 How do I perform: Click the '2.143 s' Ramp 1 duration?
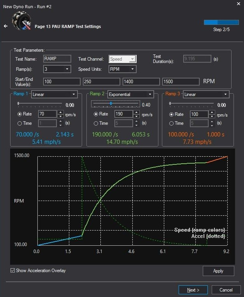point(65,135)
